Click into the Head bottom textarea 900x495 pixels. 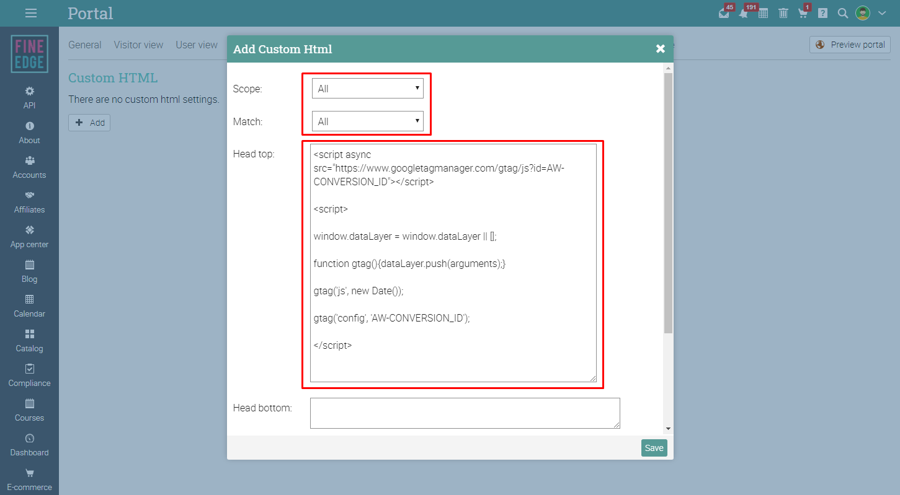(x=465, y=413)
